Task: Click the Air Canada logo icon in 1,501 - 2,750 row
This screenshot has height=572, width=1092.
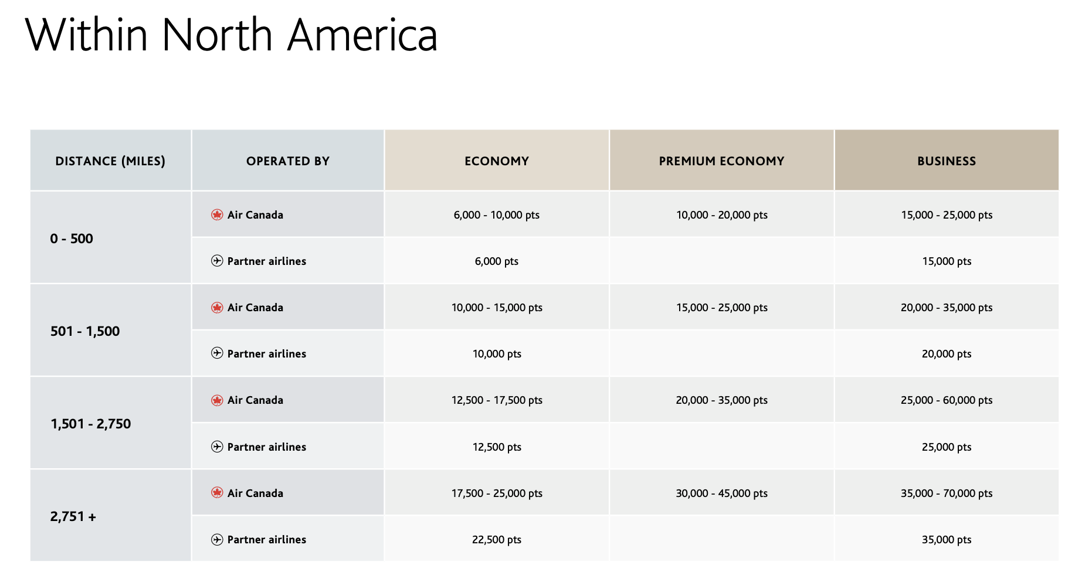Action: point(217,400)
